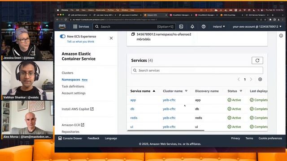Open yelb-cftc cluster in ui row
This screenshot has height=161, width=287.
pos(169,127)
